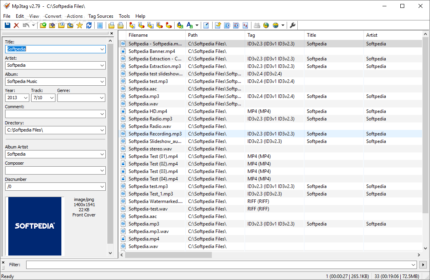Open the Actions menu
Image resolution: width=430 pixels, height=280 pixels.
tap(75, 16)
